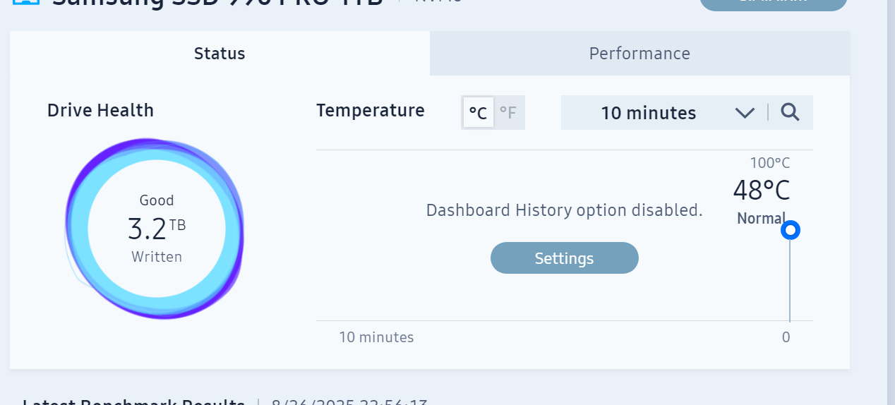Click the 3.2 TB Written value
The height and width of the screenshot is (405, 895).
point(157,229)
